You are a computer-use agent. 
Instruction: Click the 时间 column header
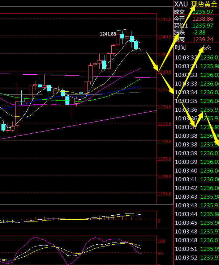(180, 47)
